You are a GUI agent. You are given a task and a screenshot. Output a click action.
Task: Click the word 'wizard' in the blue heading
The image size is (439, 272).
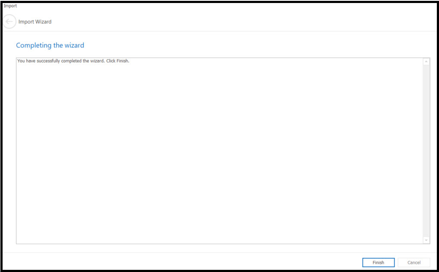[74, 45]
